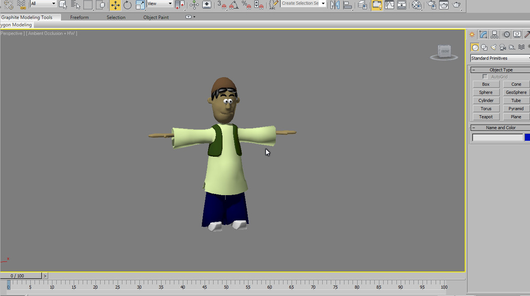
Task: Select the Geometry category icon
Action: [475, 47]
